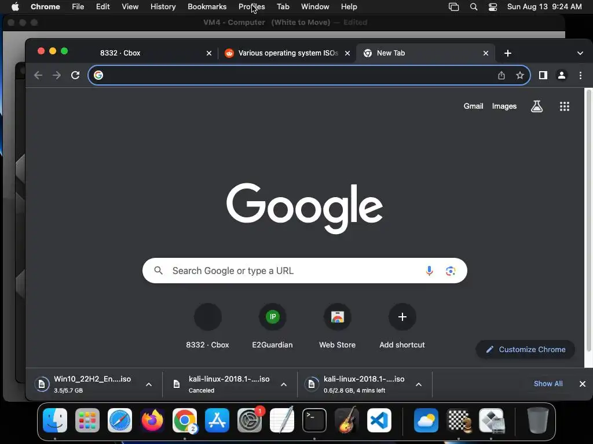Open the profile avatar button
Image resolution: width=593 pixels, height=444 pixels.
562,75
